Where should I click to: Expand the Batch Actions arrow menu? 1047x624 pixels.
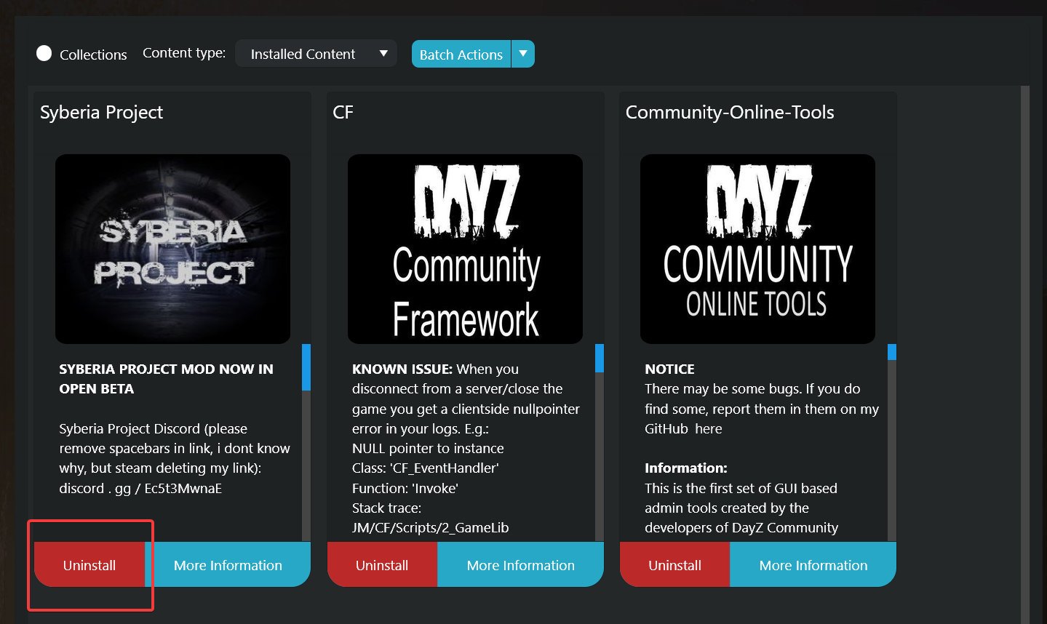pyautogui.click(x=523, y=54)
